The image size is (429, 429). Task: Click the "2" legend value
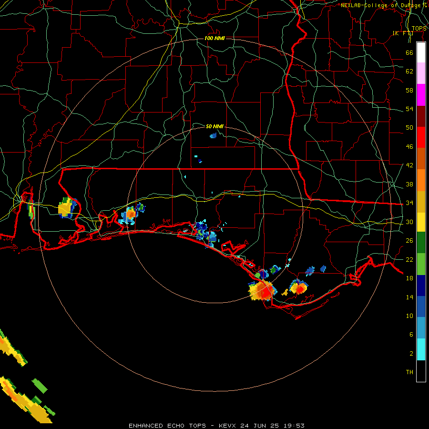(411, 354)
